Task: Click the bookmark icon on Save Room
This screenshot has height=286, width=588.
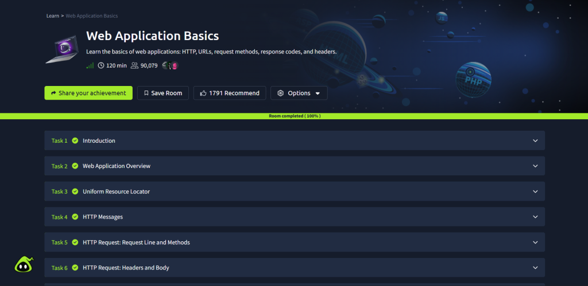Action: pyautogui.click(x=146, y=93)
